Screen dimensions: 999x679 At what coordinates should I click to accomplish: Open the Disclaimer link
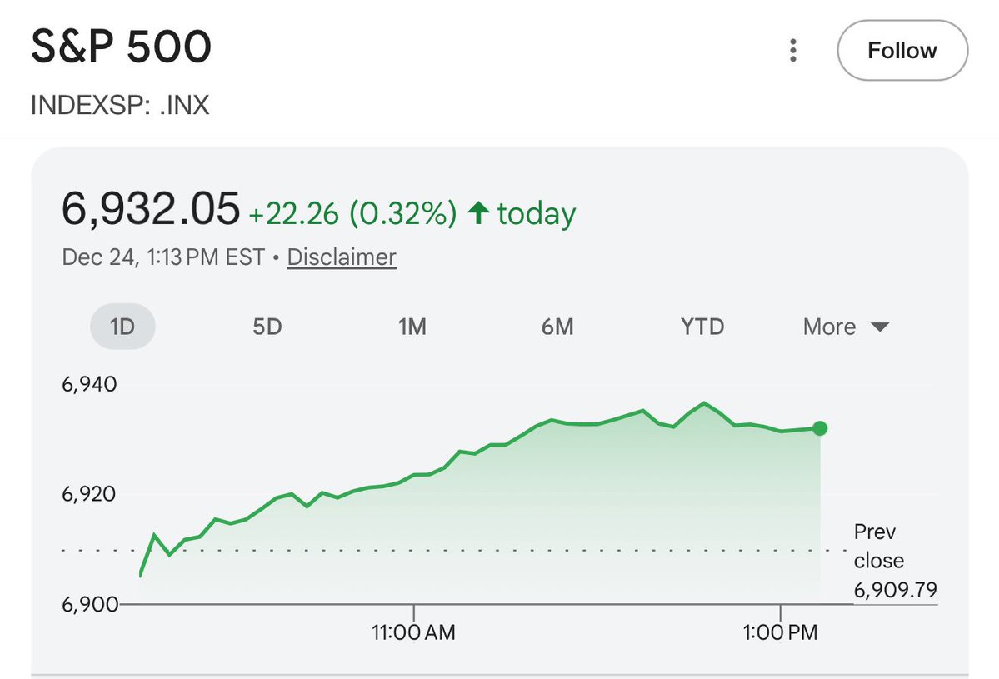[x=342, y=257]
